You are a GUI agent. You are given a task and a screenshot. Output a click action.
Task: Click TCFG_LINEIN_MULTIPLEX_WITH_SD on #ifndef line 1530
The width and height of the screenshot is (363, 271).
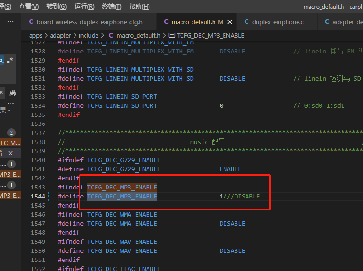pyautogui.click(x=140, y=70)
